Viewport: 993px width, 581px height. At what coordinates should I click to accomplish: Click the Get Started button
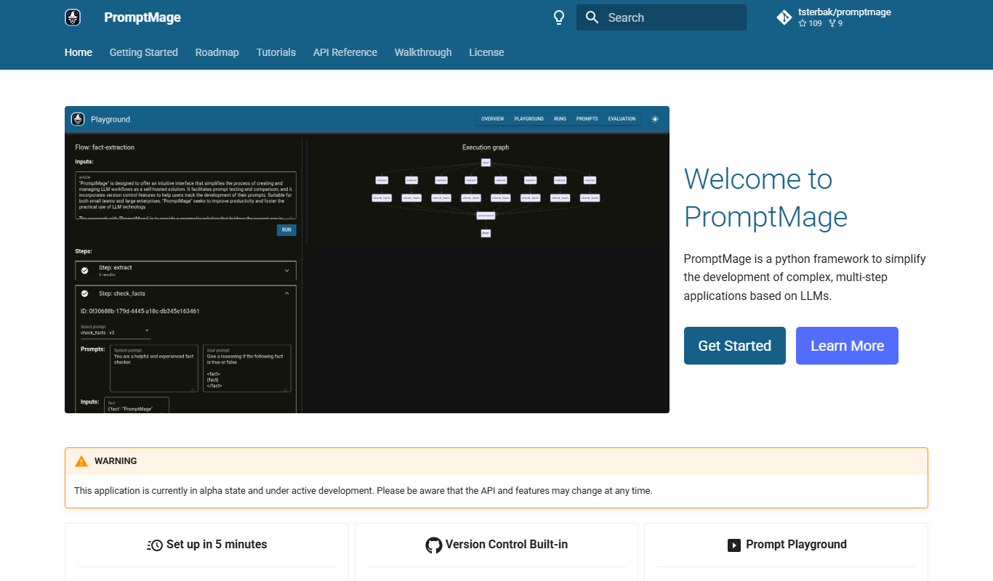click(x=735, y=346)
